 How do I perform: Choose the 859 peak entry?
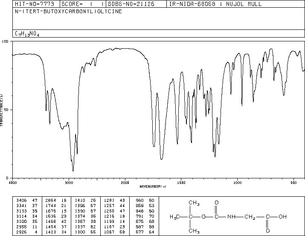[139, 206]
